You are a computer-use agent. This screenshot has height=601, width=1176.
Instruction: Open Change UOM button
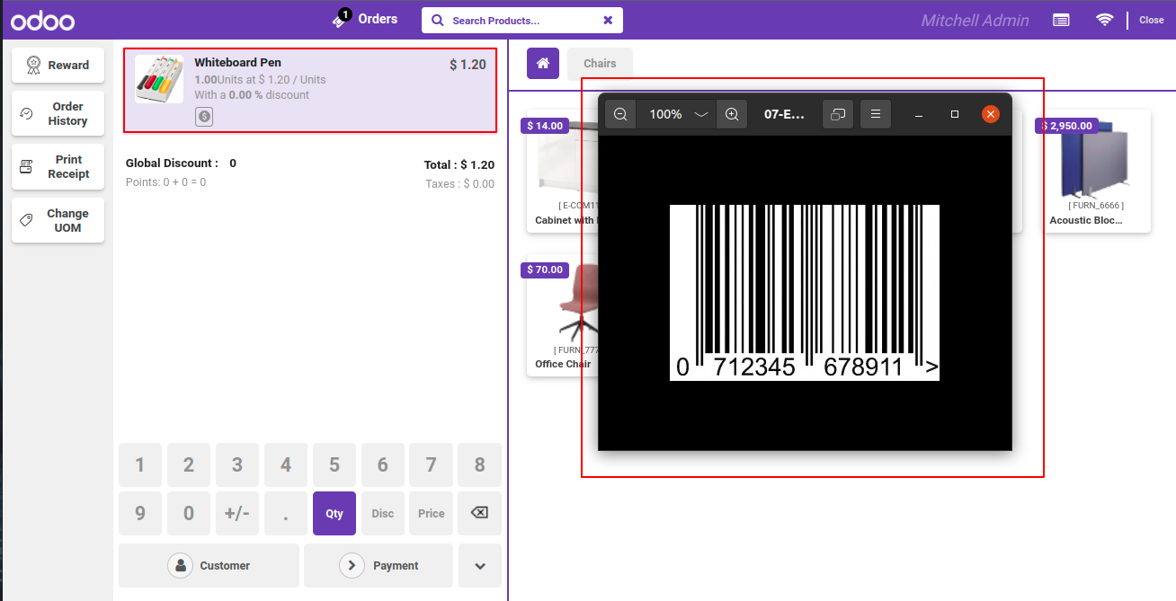click(58, 220)
